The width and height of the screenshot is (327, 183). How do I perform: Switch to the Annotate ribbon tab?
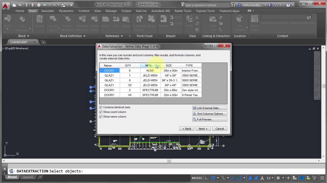click(48, 11)
